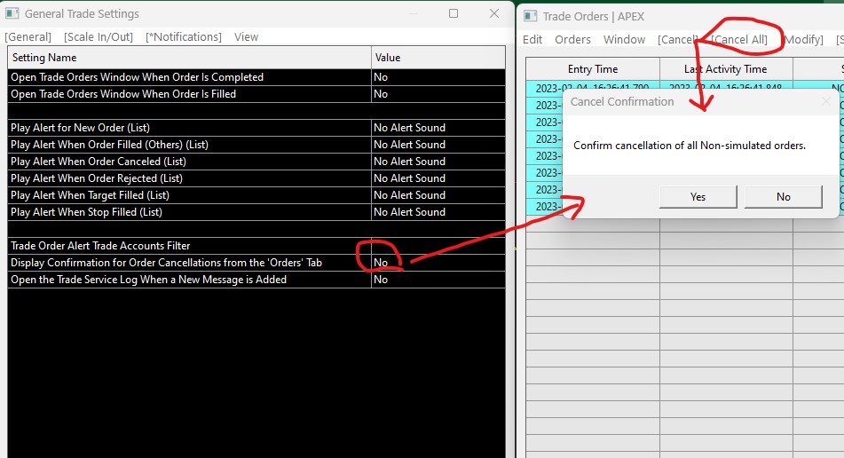
Task: Open the [Scale In/Out] menu
Action: tap(99, 37)
